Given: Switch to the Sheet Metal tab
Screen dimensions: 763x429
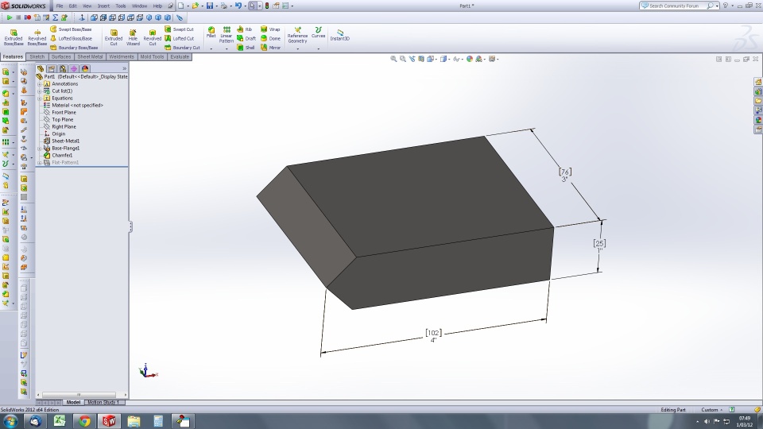Looking at the screenshot, I should pyautogui.click(x=90, y=57).
